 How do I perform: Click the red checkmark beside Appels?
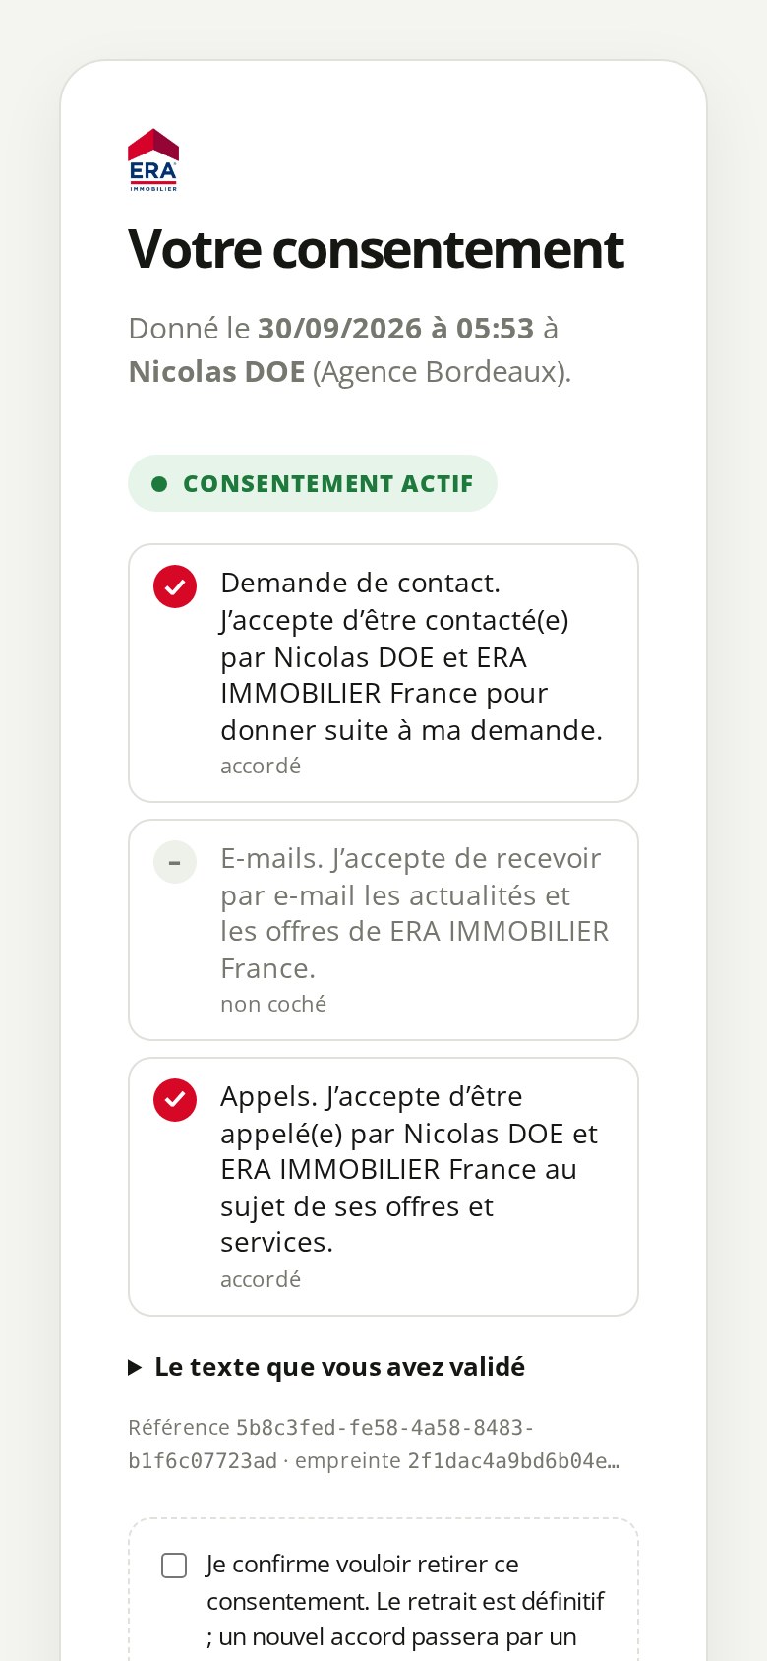pyautogui.click(x=175, y=1100)
